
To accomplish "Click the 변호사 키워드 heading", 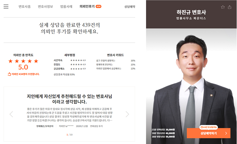I will pos(115,55).
